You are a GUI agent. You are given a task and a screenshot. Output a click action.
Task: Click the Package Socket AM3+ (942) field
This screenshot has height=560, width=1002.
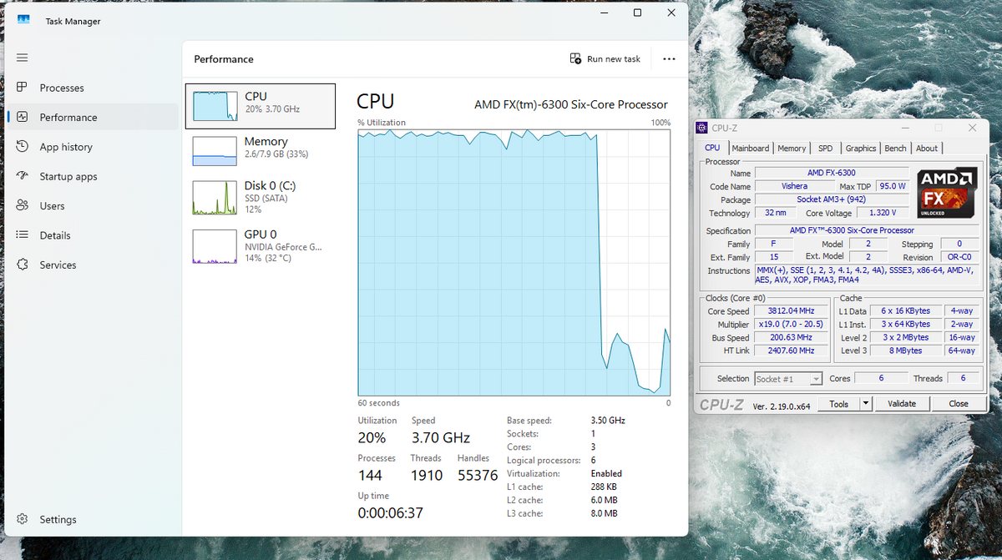tap(832, 199)
